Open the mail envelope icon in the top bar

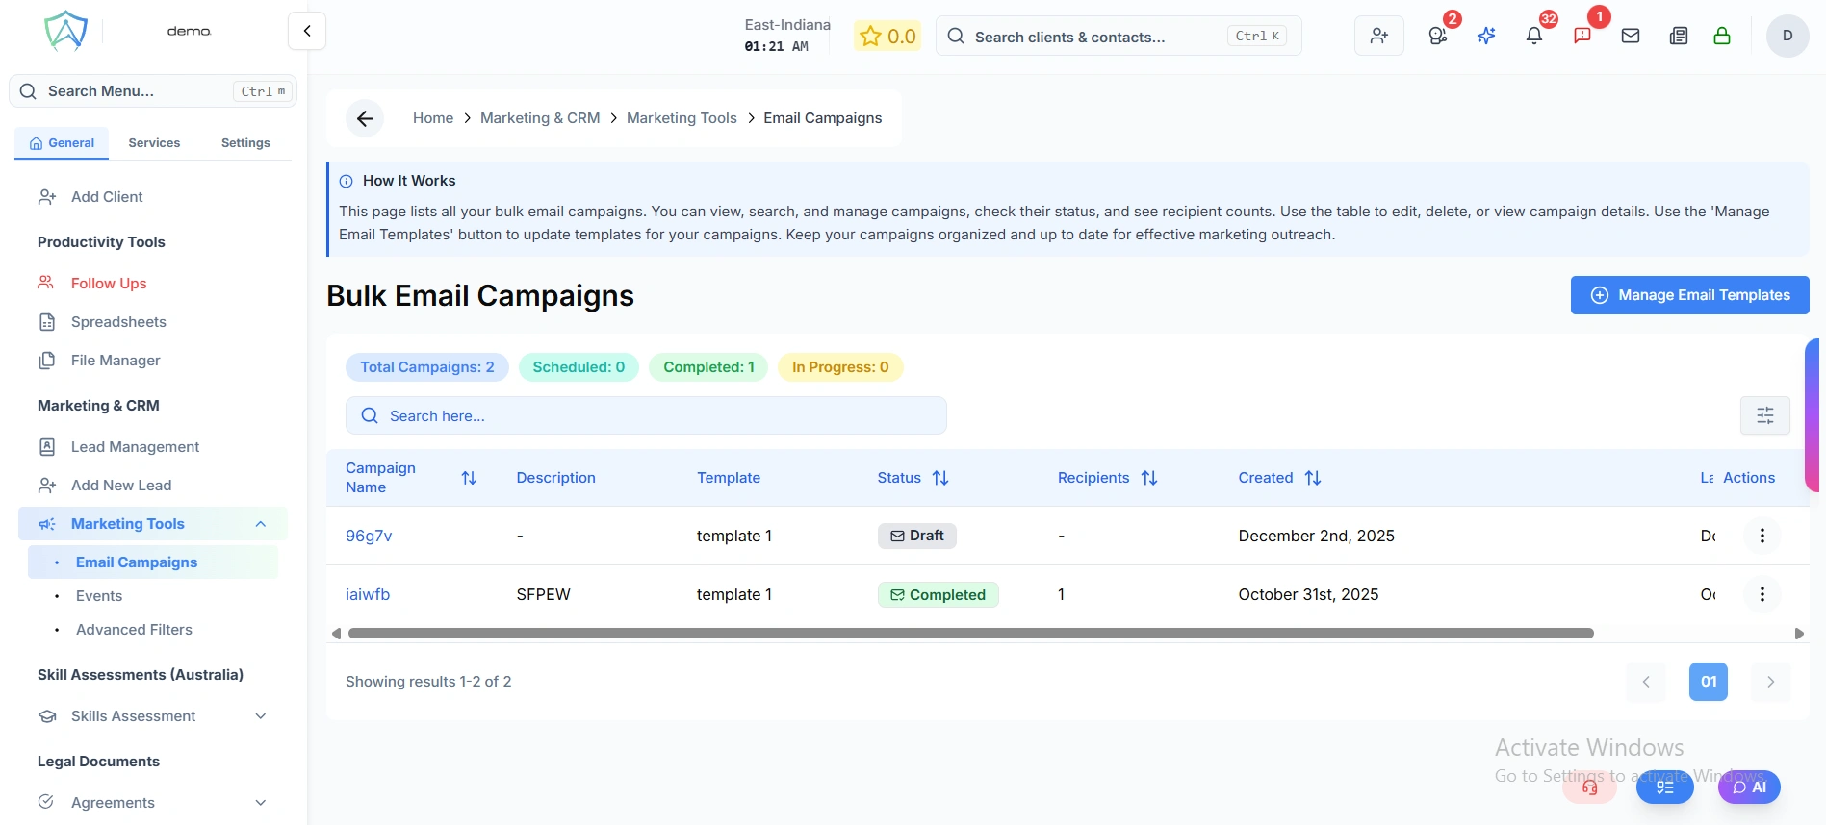1631,36
